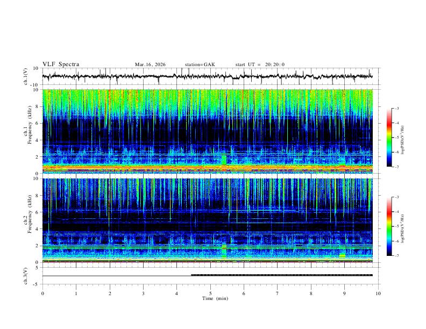Image resolution: width=426 pixels, height=329 pixels.
Task: Click the date "Mar.16, 2026"
Action: [x=150, y=65]
